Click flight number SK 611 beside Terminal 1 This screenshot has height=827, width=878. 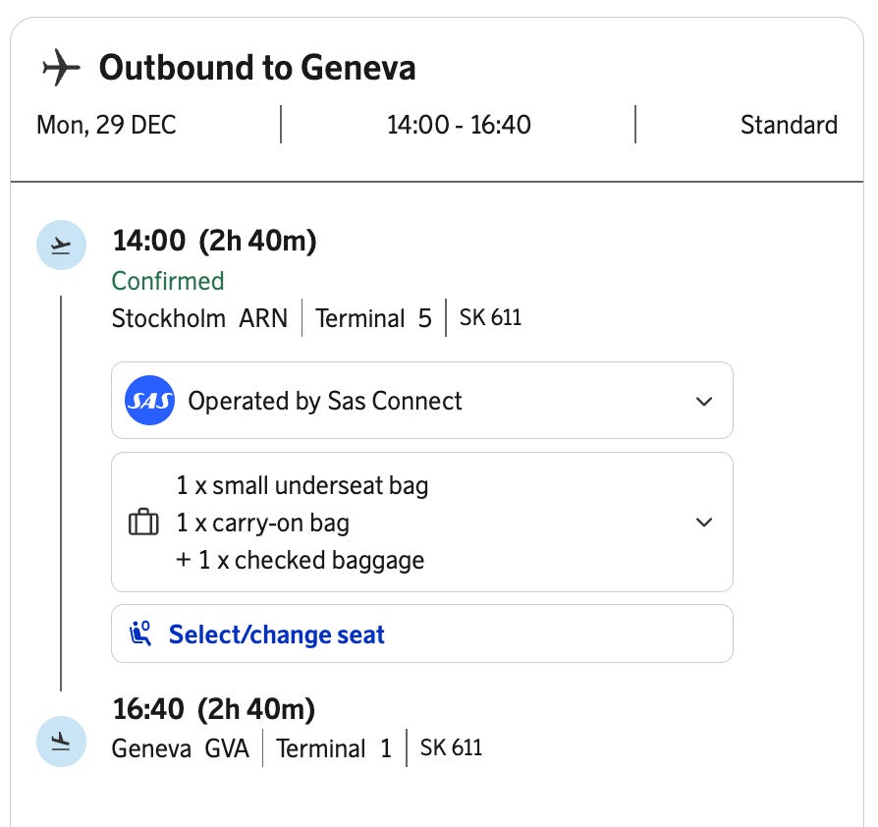451,747
